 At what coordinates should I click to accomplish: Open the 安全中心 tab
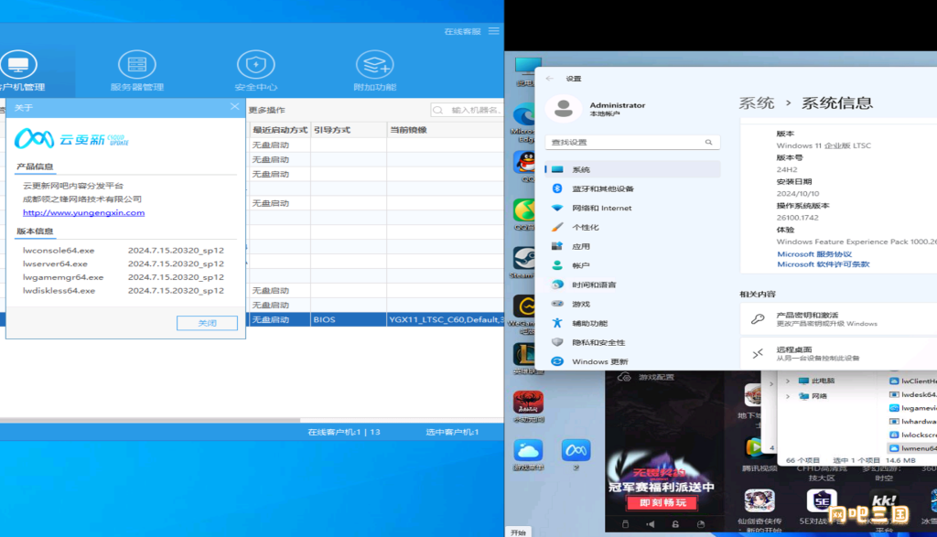pyautogui.click(x=256, y=71)
